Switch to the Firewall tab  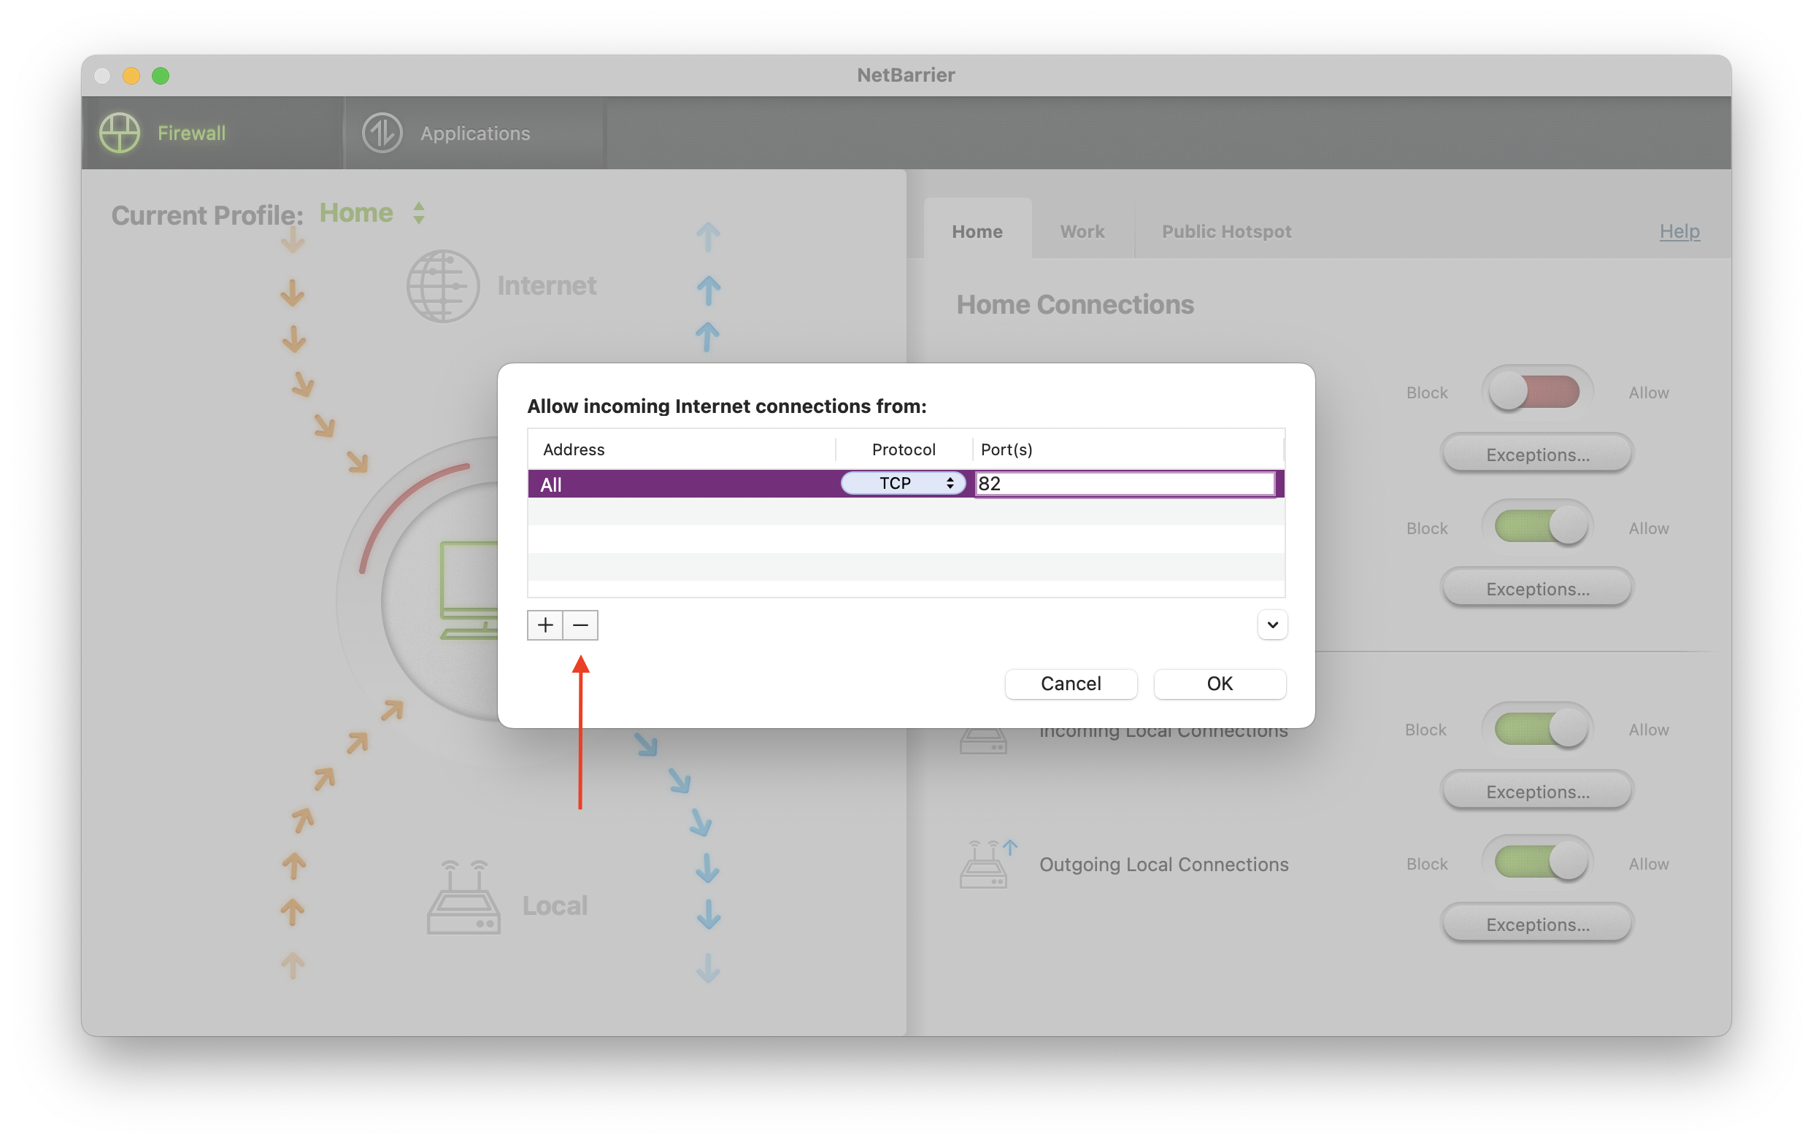click(x=212, y=134)
